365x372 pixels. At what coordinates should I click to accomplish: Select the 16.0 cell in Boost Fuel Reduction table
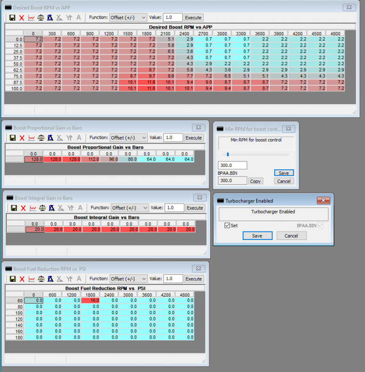coord(90,301)
